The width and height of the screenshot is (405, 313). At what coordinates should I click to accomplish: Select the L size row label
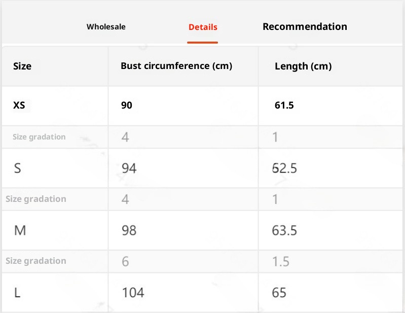pyautogui.click(x=18, y=293)
